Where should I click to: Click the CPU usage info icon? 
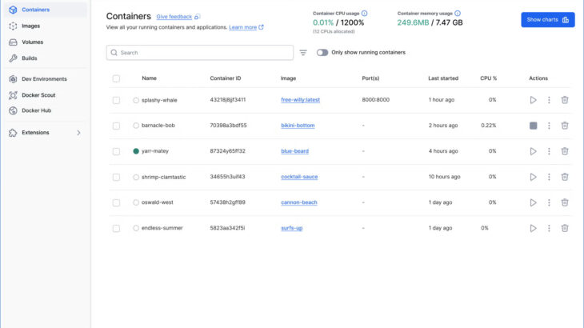pos(364,14)
